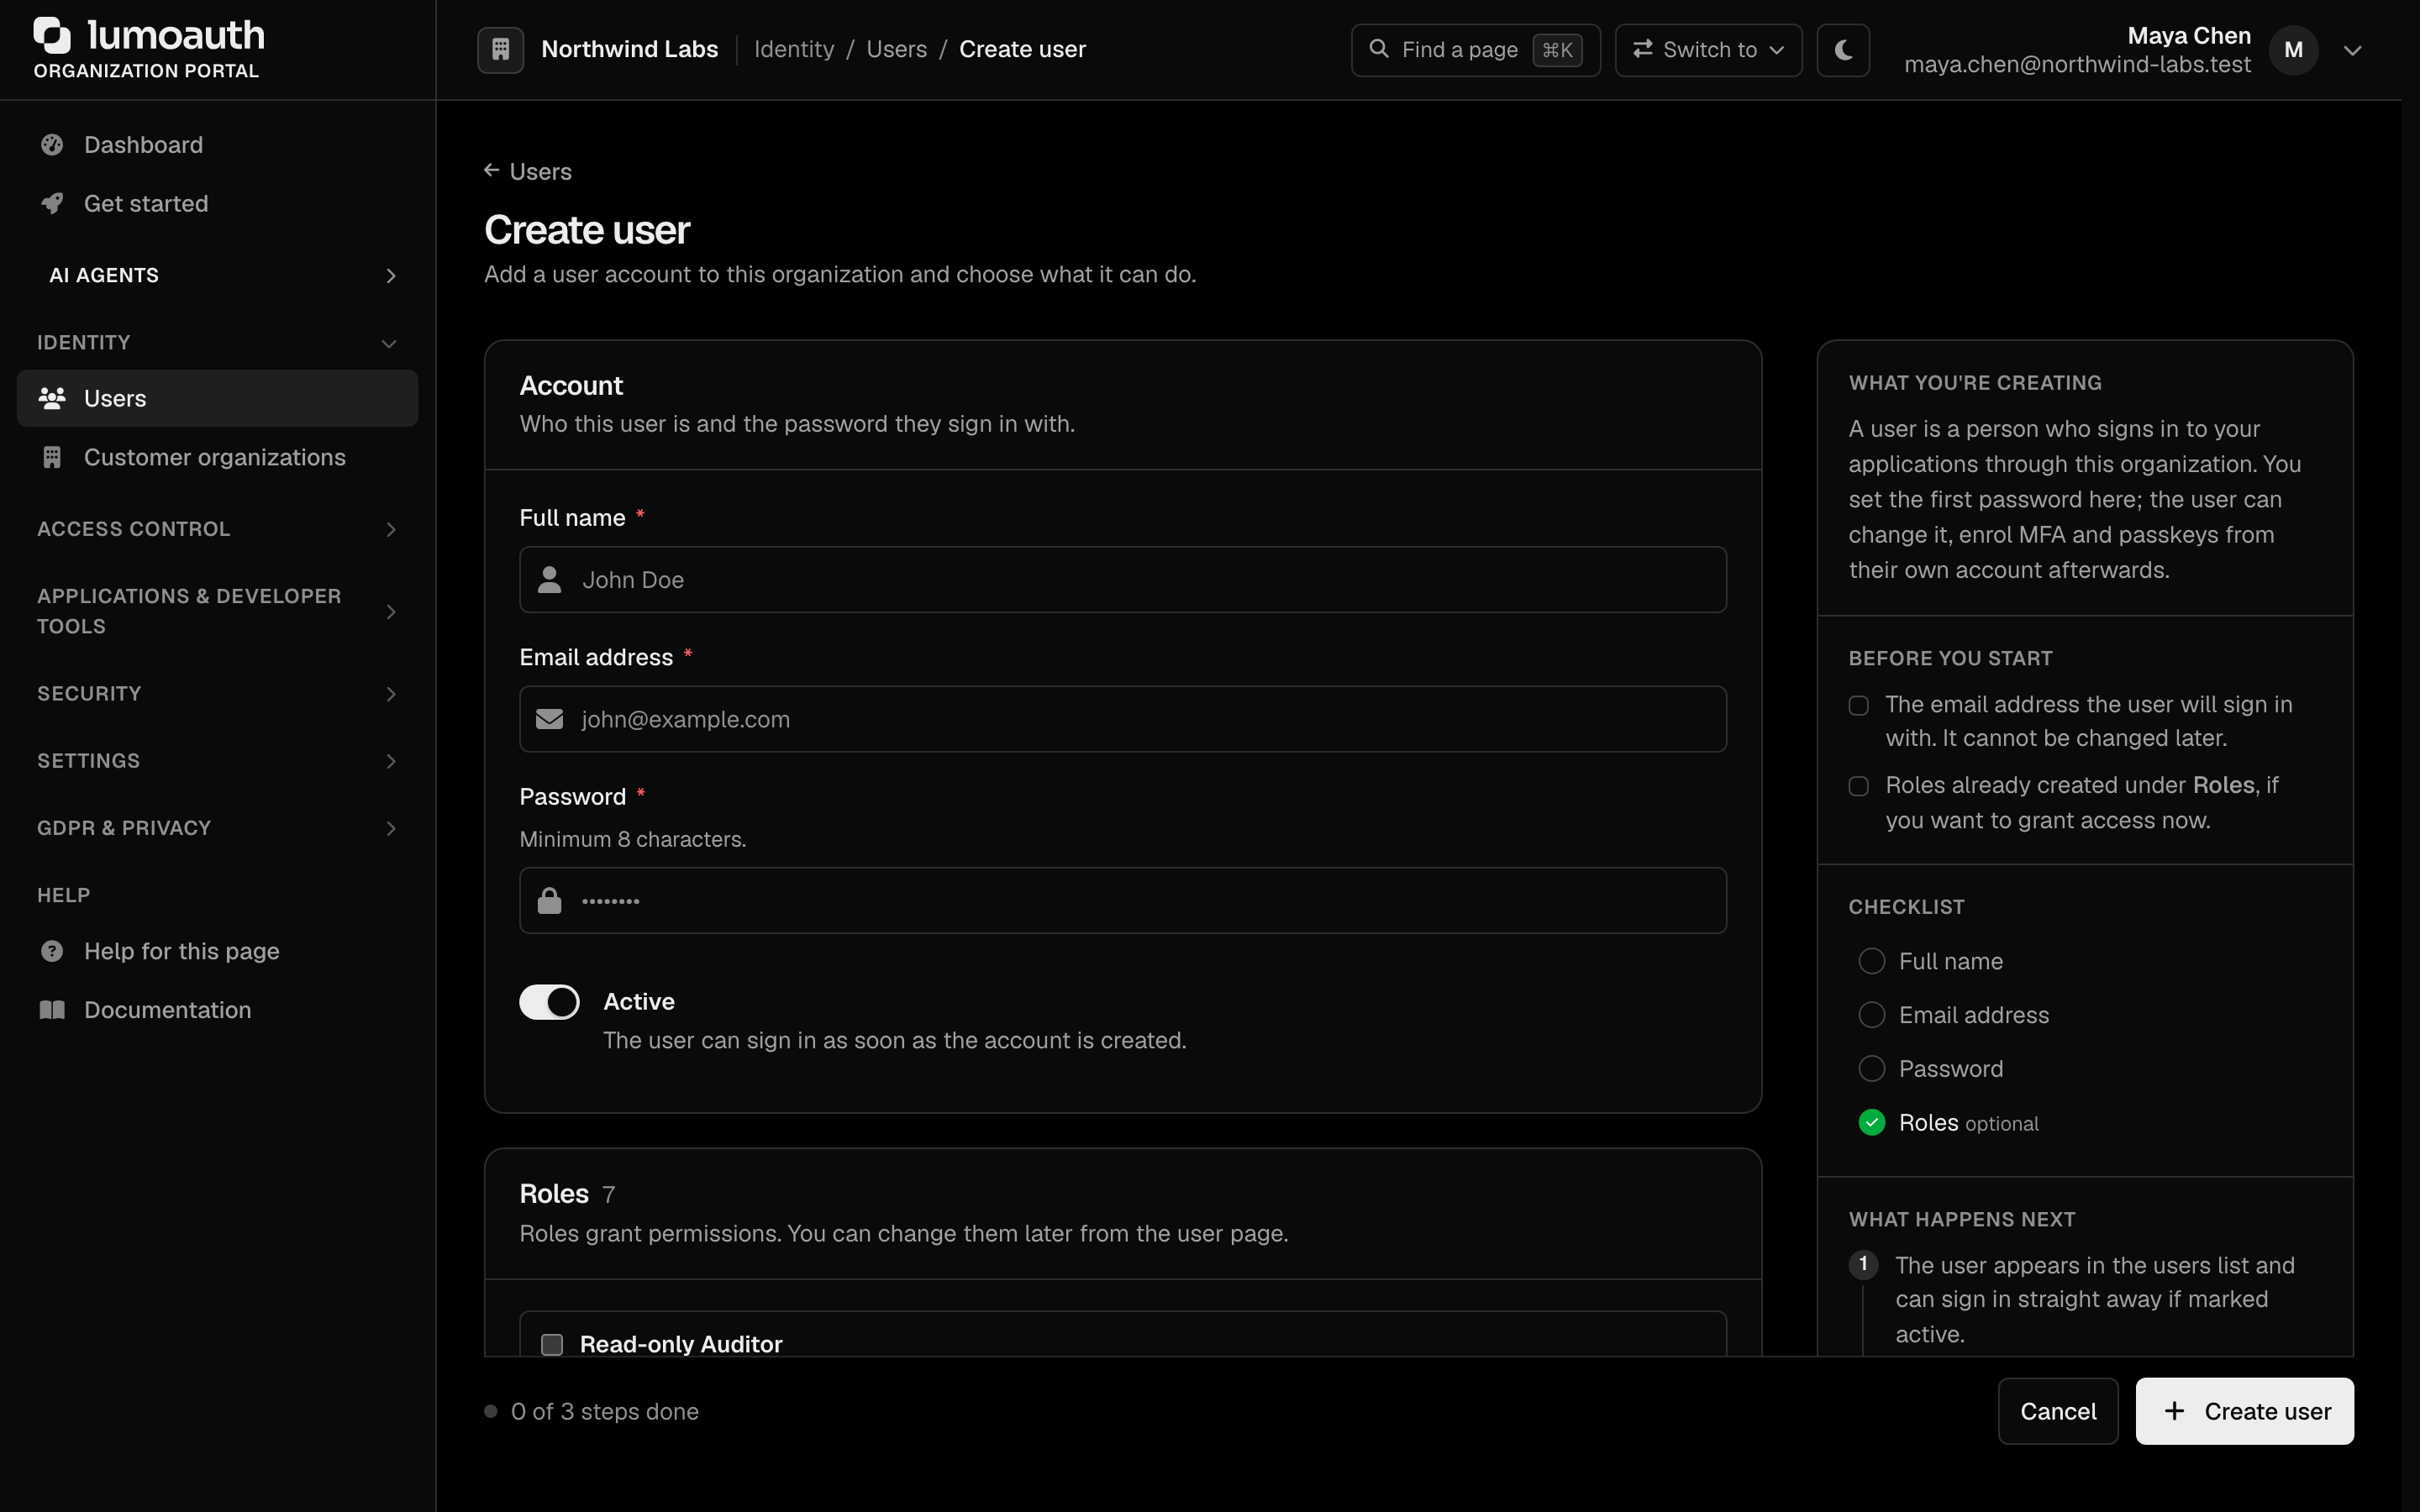The image size is (2420, 1512).
Task: Click the Email address checklist circle
Action: coord(1871,1015)
